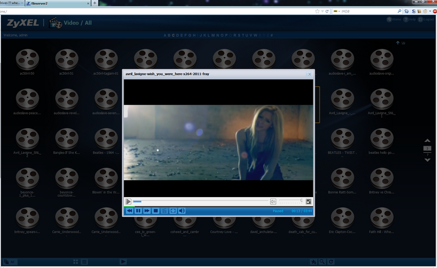Viewport: 437px width, 268px height.
Task: Jump to letter A in alphabet index
Action: pos(165,35)
